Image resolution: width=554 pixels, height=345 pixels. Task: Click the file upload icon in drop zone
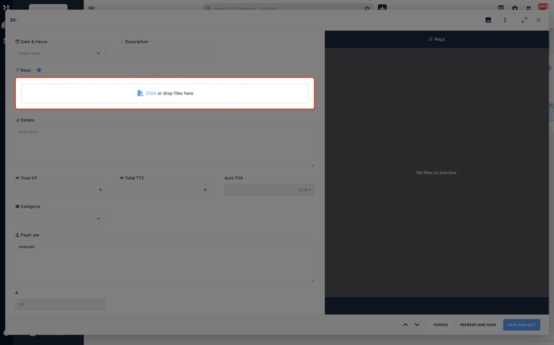pos(140,93)
